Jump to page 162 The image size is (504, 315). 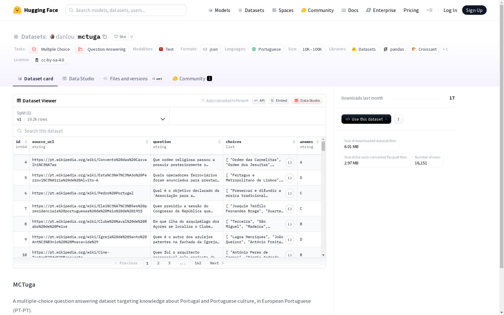(198, 263)
